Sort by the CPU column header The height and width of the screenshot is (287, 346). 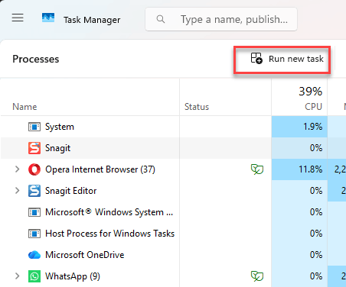coord(314,107)
